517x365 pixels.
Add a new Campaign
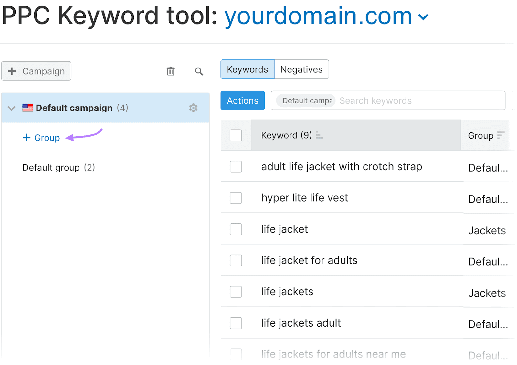click(36, 71)
